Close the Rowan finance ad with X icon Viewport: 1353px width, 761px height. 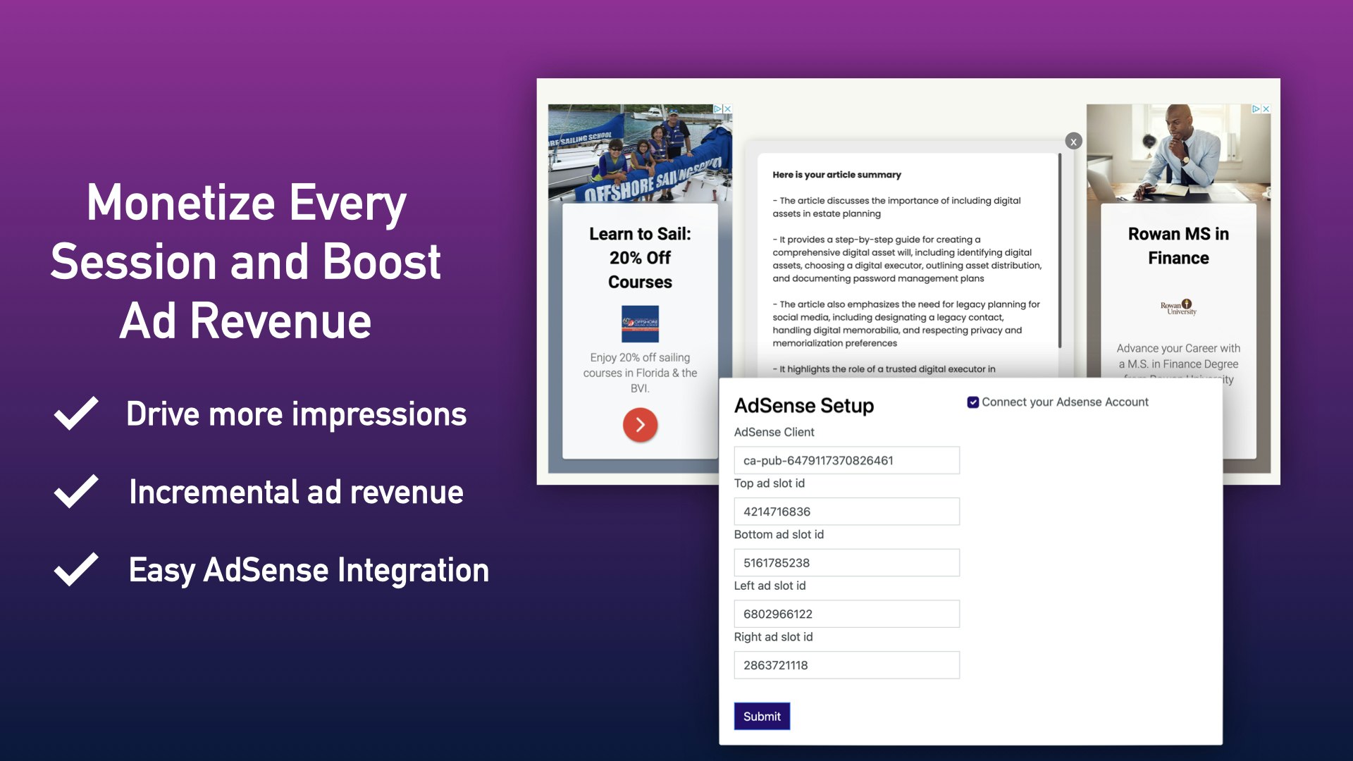pos(1266,109)
